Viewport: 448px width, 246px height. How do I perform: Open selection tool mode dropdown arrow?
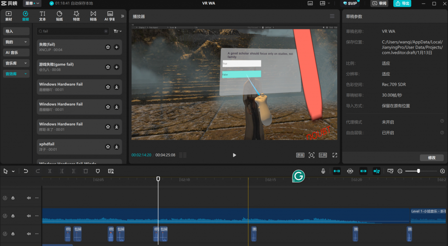[13, 171]
